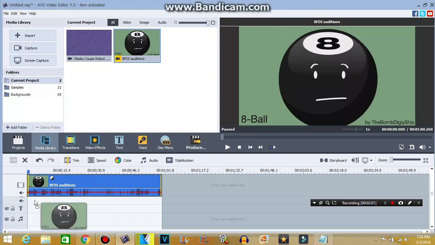435x245 pixels.
Task: Select the Media Library tab icon
Action: 45,142
